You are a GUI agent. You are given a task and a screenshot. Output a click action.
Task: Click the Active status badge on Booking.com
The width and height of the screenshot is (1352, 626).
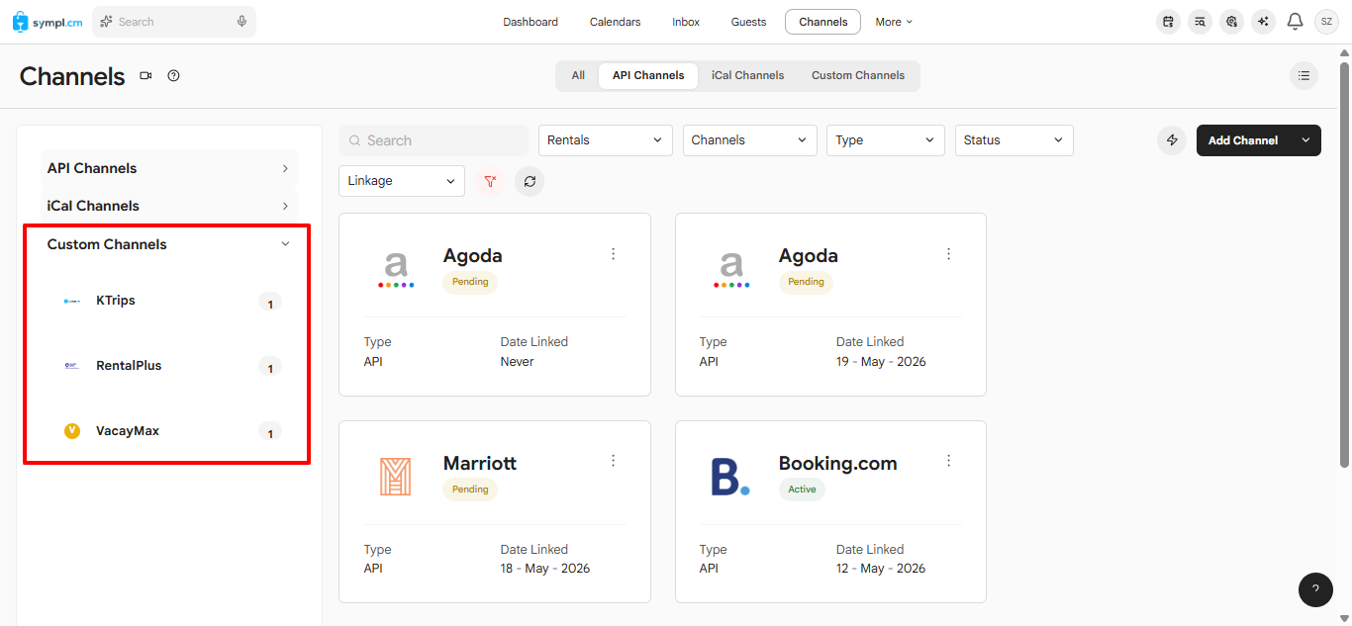coord(802,490)
